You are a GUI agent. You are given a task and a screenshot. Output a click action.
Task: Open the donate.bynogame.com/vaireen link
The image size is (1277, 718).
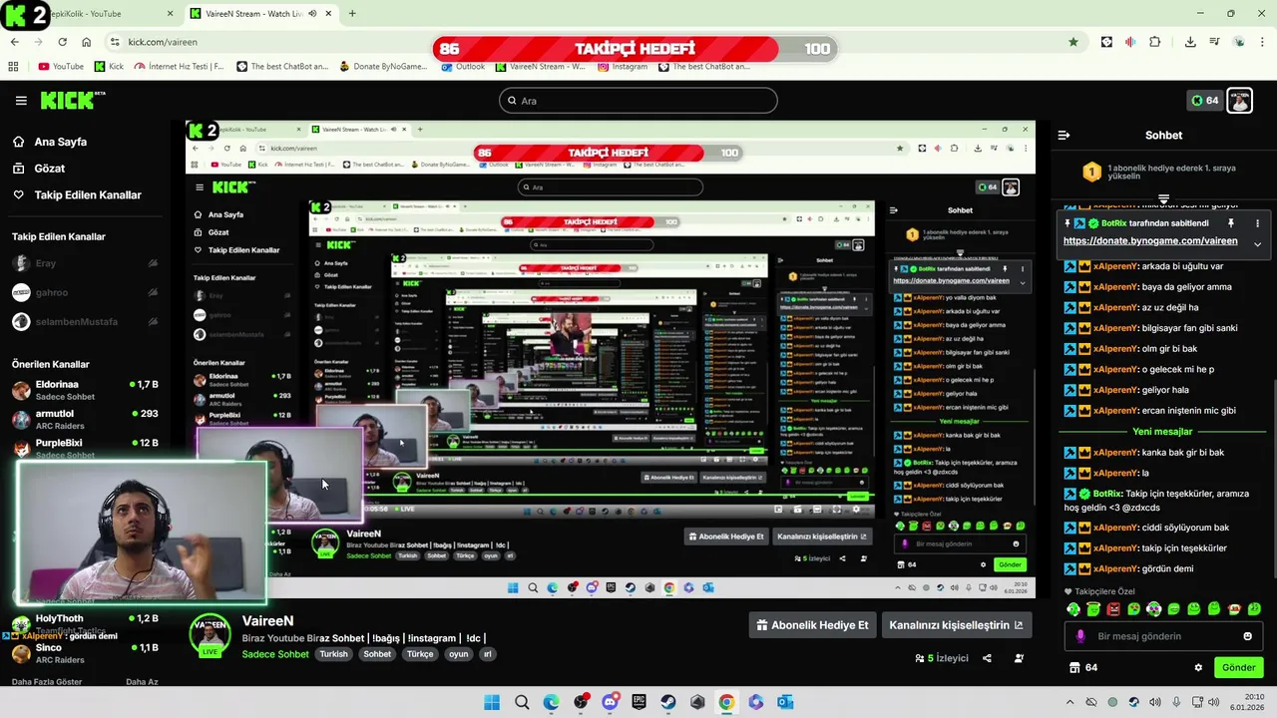point(1150,240)
